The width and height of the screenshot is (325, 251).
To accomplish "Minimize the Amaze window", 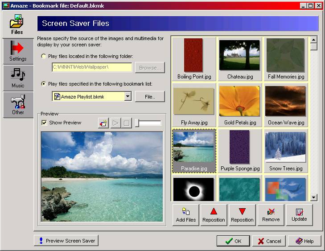I will (304, 6).
